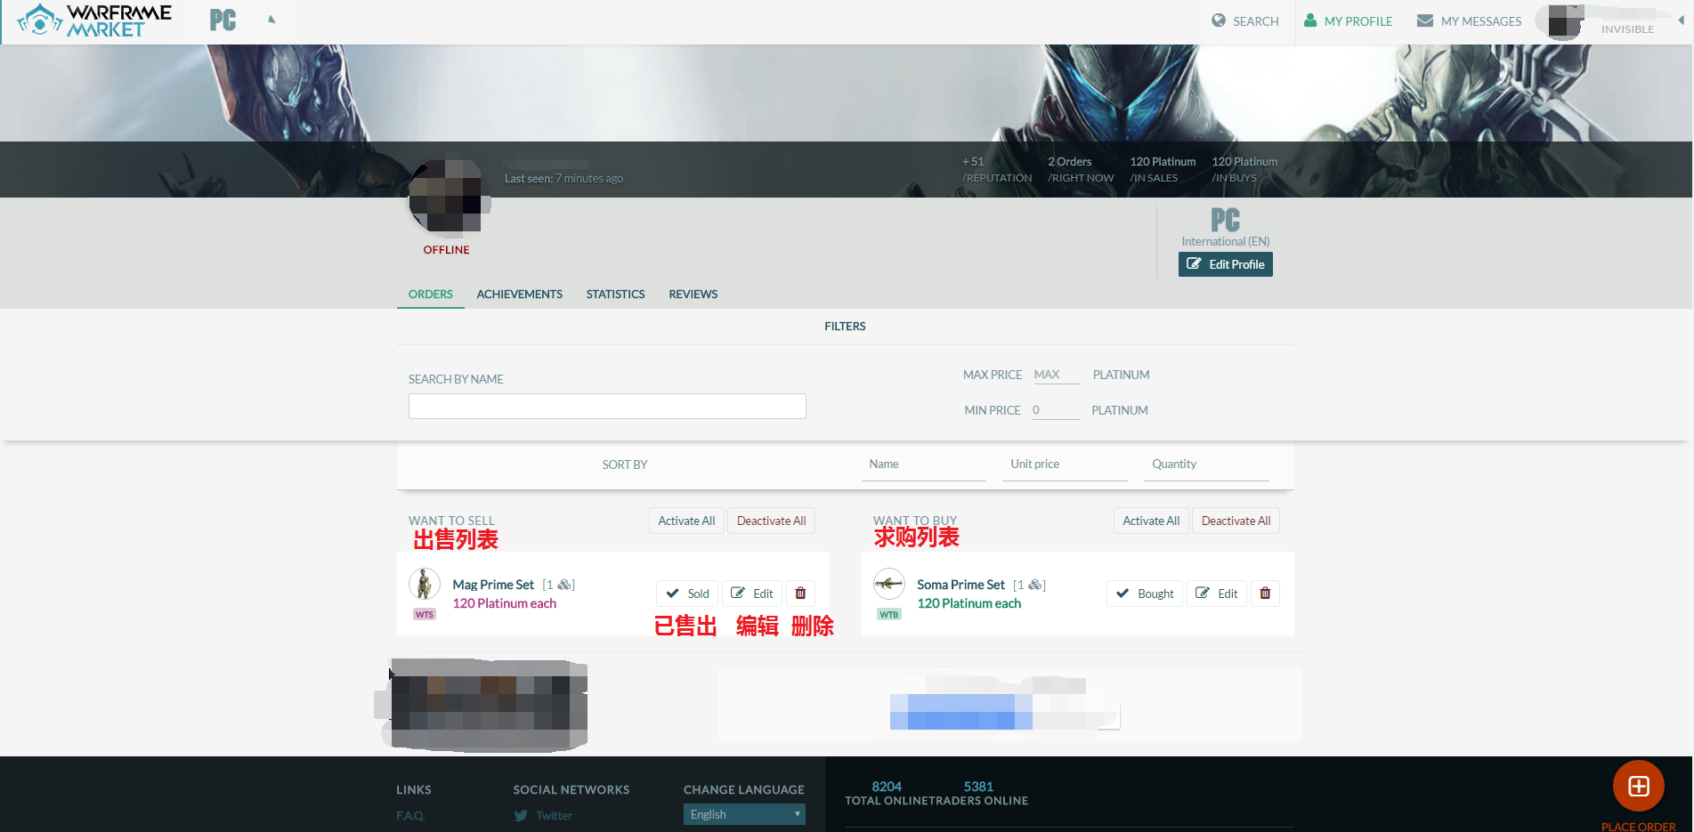Screen dimensions: 1694x832
Task: Open My Messages in the header
Action: (1470, 20)
